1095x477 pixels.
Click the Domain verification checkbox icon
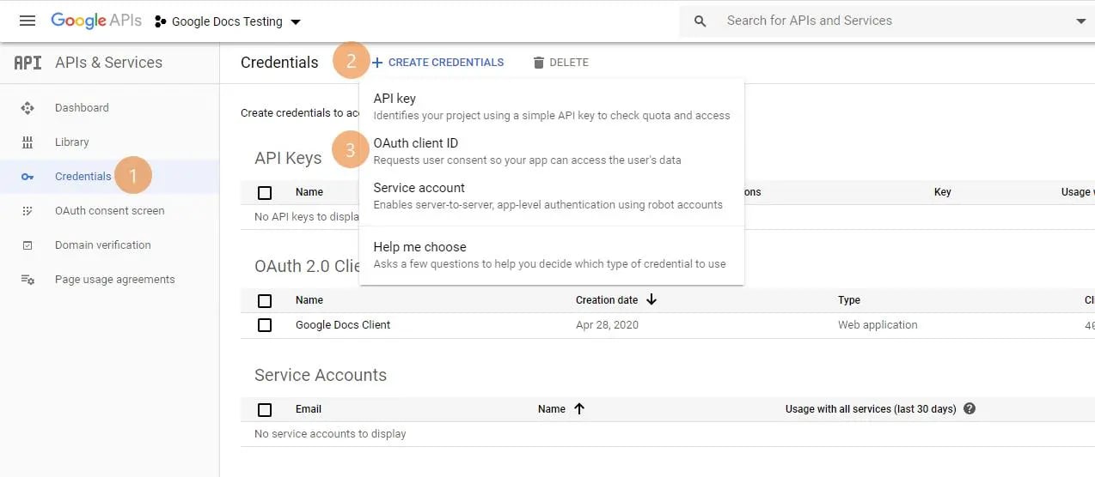coord(28,245)
